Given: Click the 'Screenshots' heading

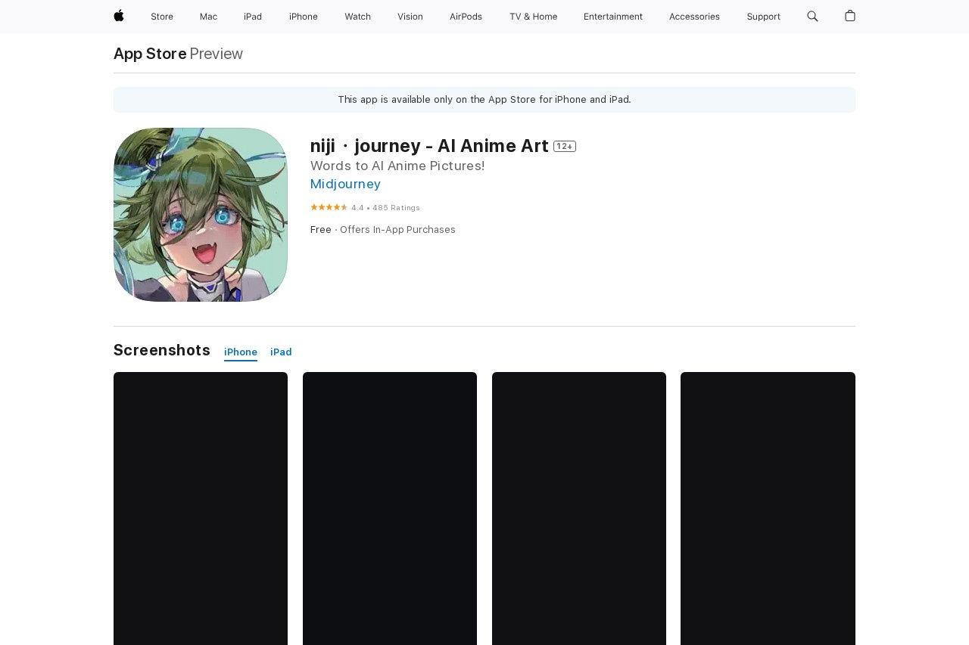Looking at the screenshot, I should click(x=162, y=350).
